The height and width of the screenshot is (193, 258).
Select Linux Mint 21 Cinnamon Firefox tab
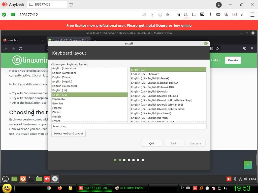pos(68,40)
